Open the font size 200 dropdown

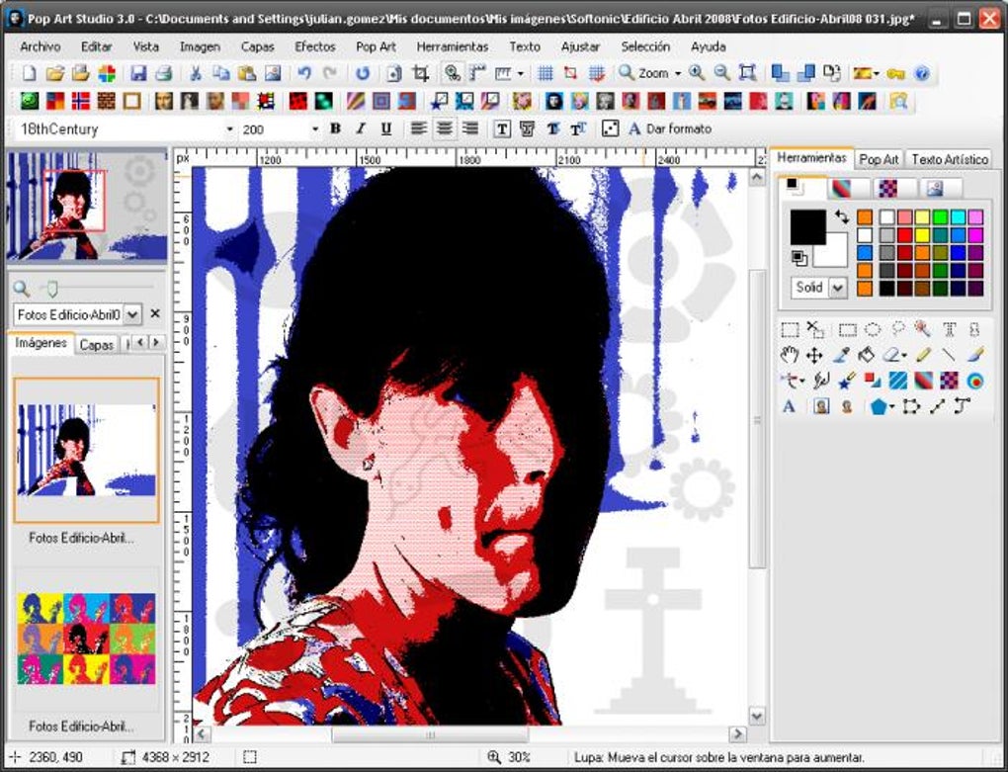click(x=315, y=129)
